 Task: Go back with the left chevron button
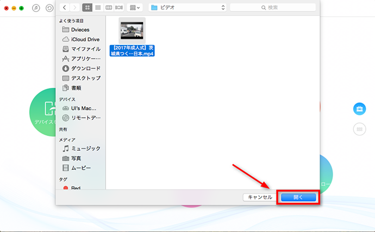[64, 8]
